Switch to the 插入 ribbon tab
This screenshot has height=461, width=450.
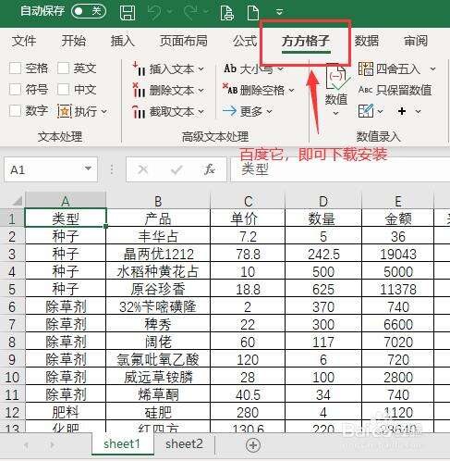coord(123,41)
